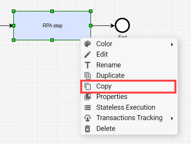Expand the Transactions Tracking submenu arrow
The width and height of the screenshot is (191, 144).
(x=172, y=118)
